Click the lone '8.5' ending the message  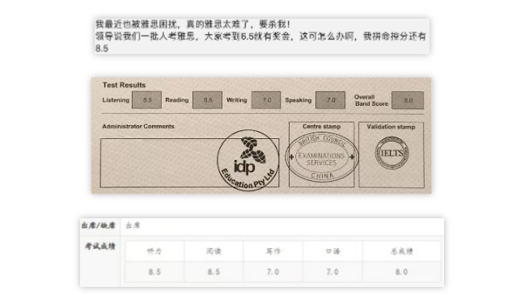102,48
